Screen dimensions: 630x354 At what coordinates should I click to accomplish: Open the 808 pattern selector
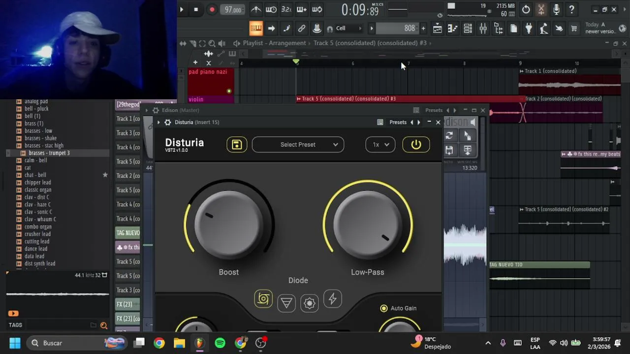tap(396, 29)
